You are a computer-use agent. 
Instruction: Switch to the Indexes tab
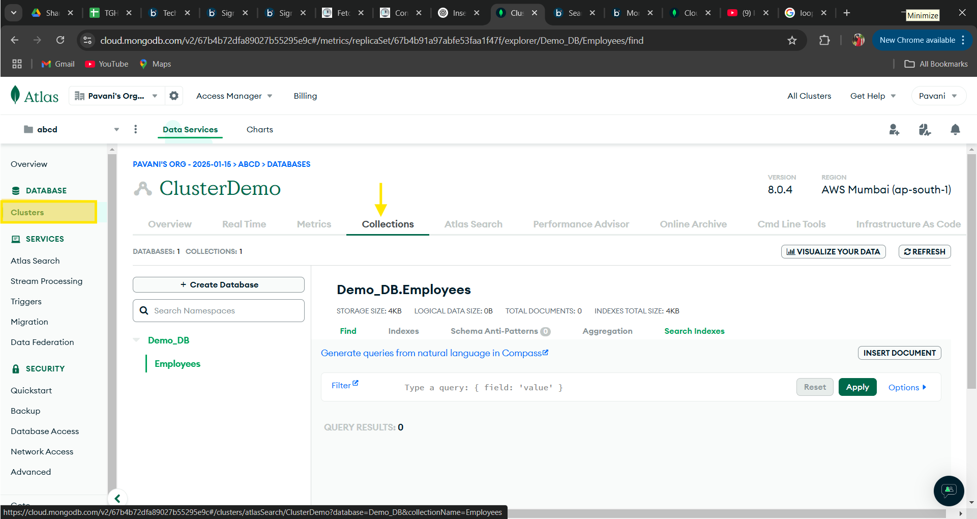[403, 331]
